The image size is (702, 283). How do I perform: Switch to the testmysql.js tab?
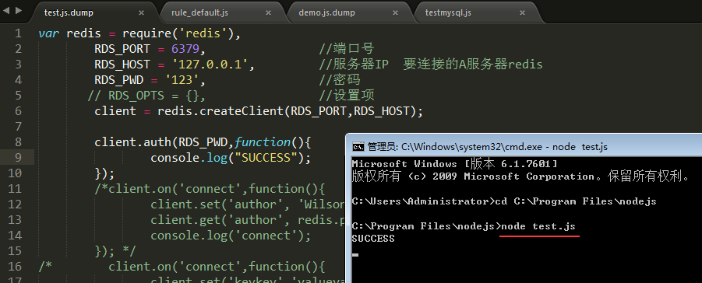click(448, 12)
